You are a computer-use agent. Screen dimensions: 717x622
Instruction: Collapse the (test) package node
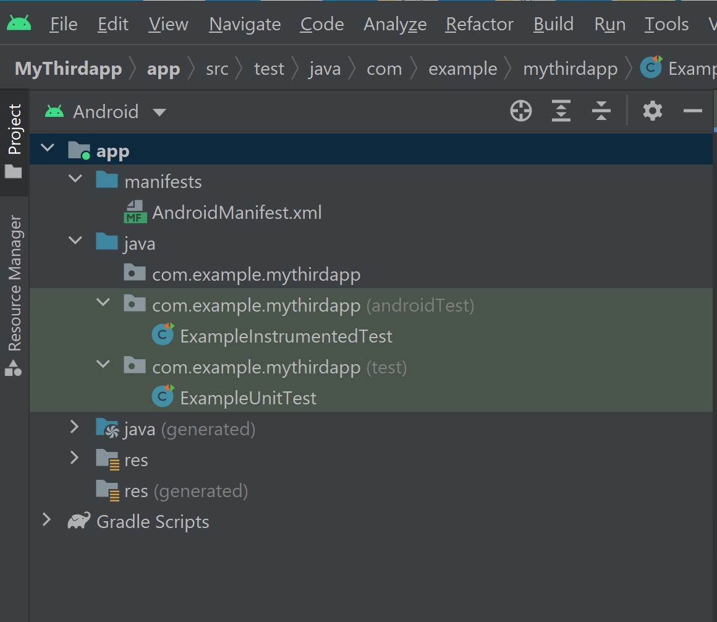103,364
